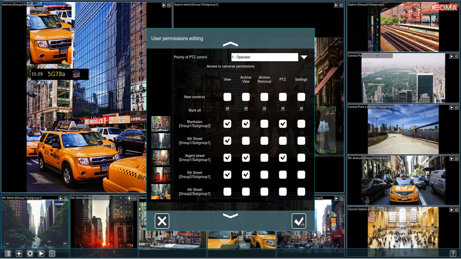Play archive of Central Park camera
Image resolution: width=461 pixels, height=259 pixels.
click(452, 56)
